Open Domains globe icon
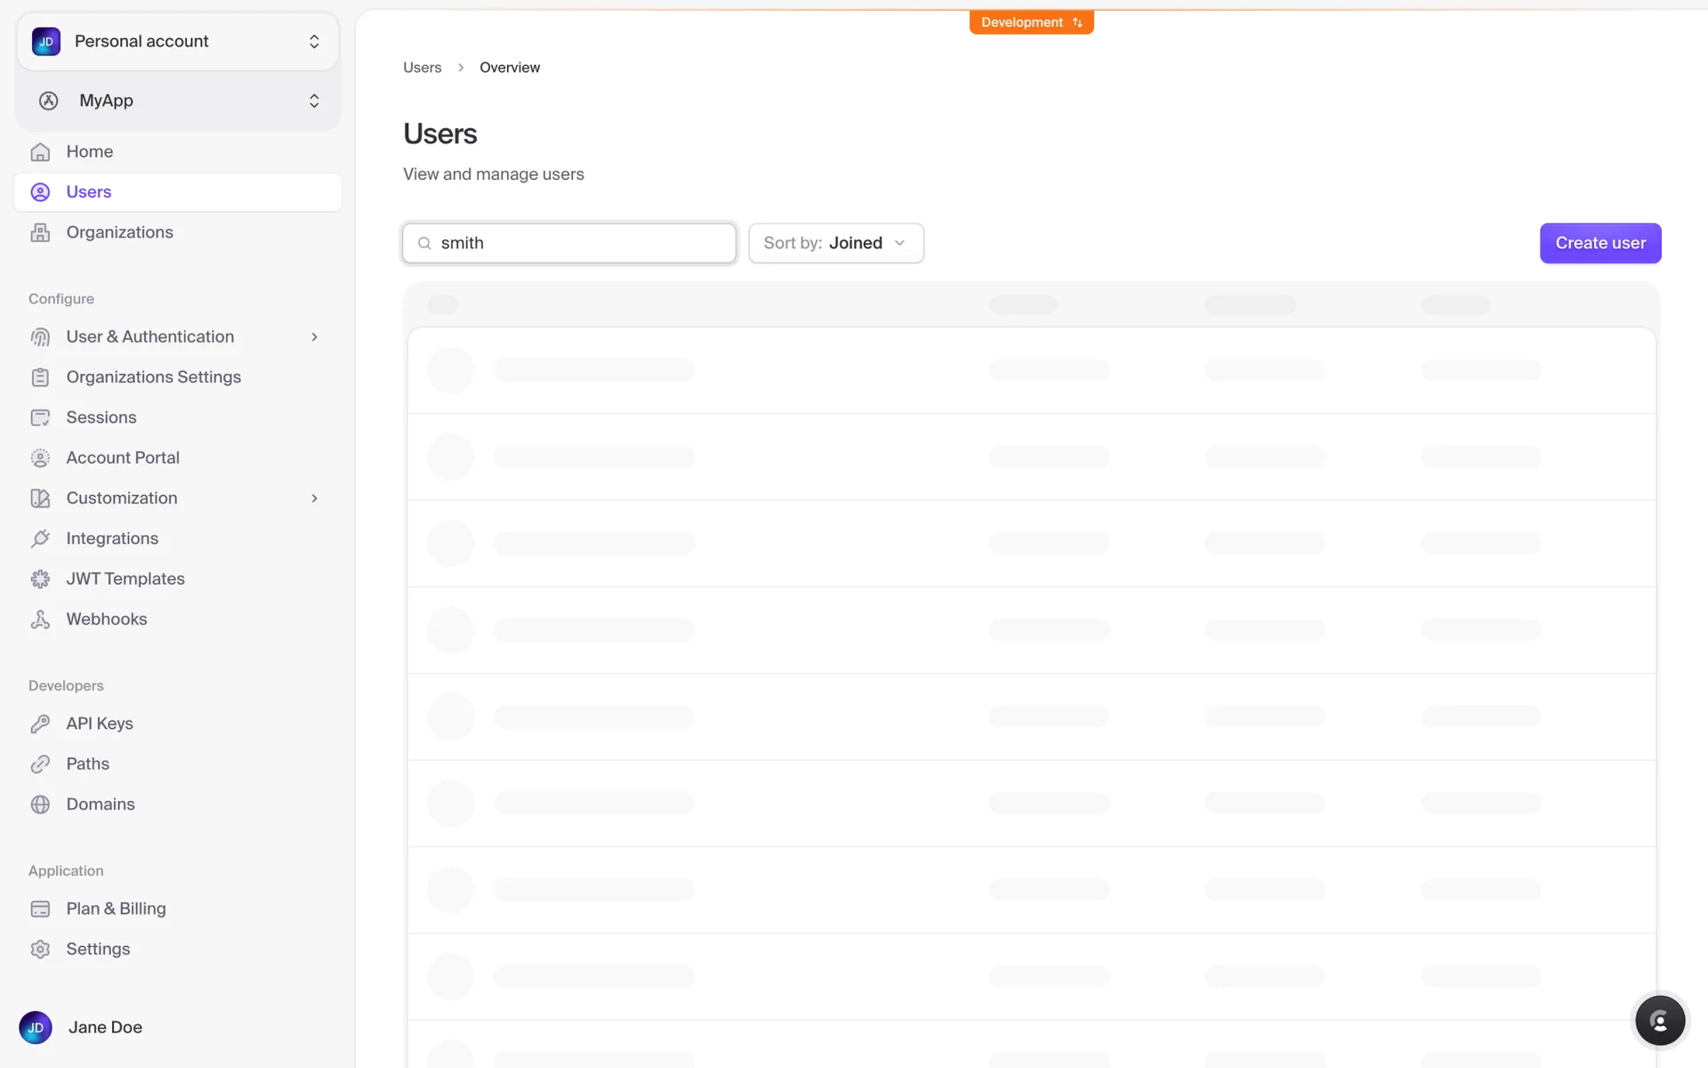Viewport: 1708px width, 1068px height. click(x=40, y=805)
